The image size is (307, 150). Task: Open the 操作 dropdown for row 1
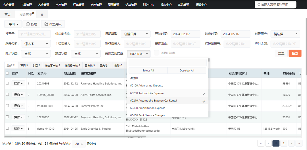point(18,83)
